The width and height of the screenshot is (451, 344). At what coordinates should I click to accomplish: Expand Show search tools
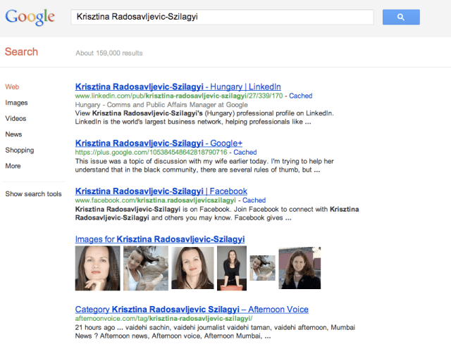click(x=33, y=193)
